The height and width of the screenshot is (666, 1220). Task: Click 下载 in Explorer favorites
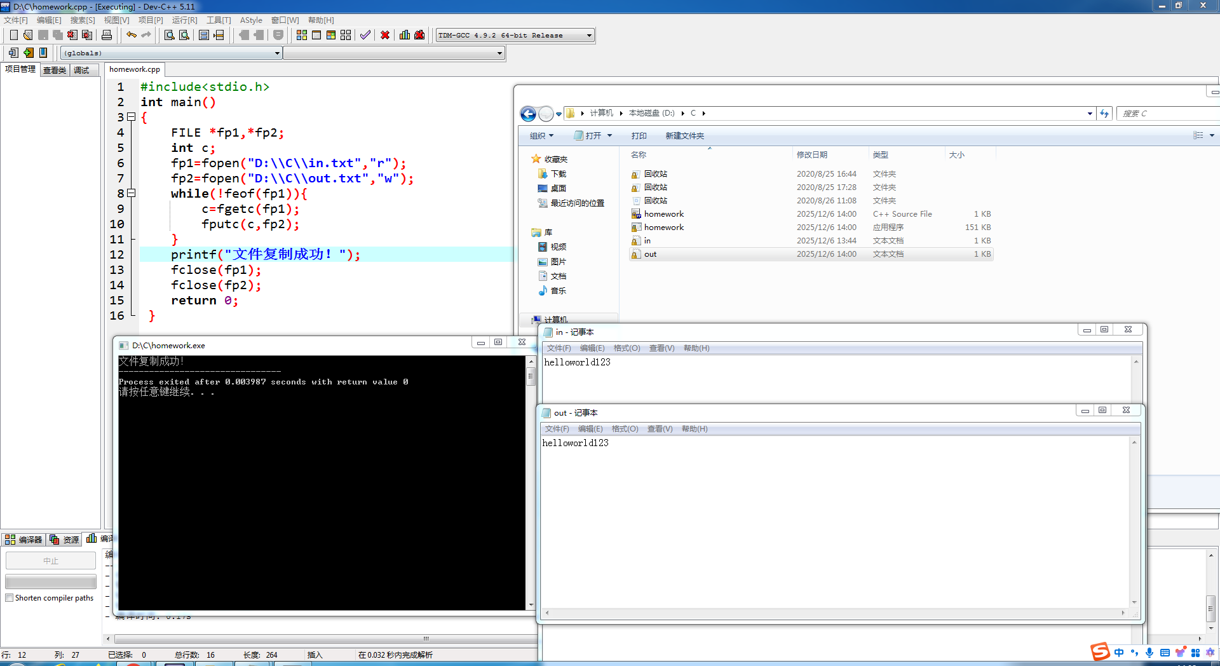point(559,173)
